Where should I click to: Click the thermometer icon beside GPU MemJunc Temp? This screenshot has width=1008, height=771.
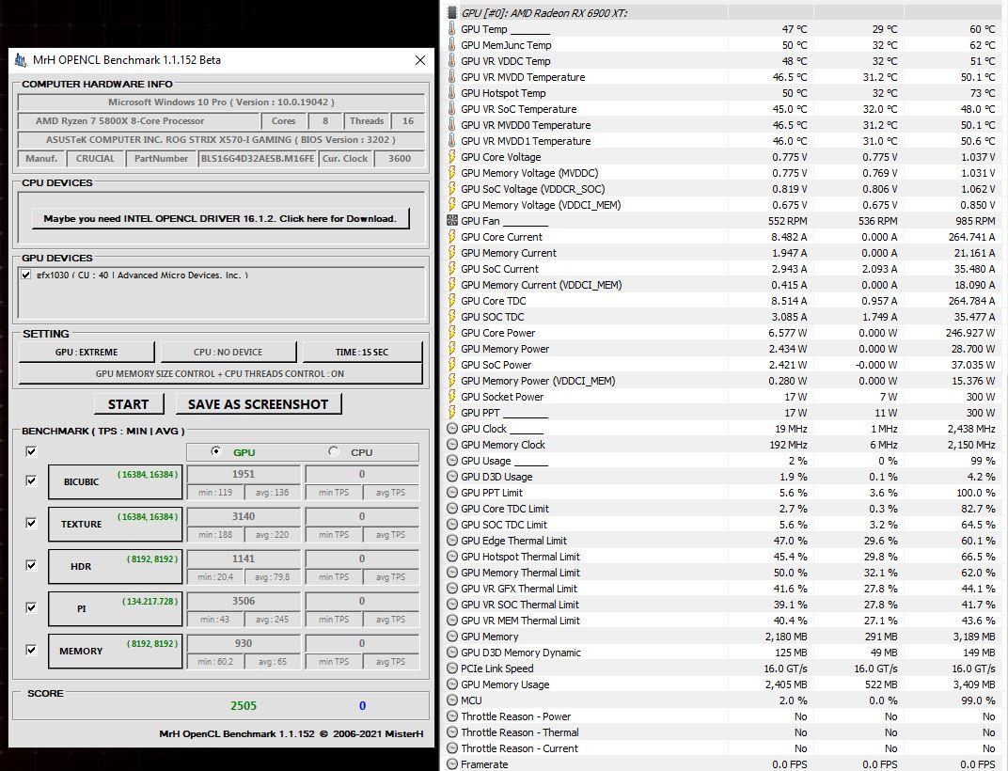[x=452, y=45]
